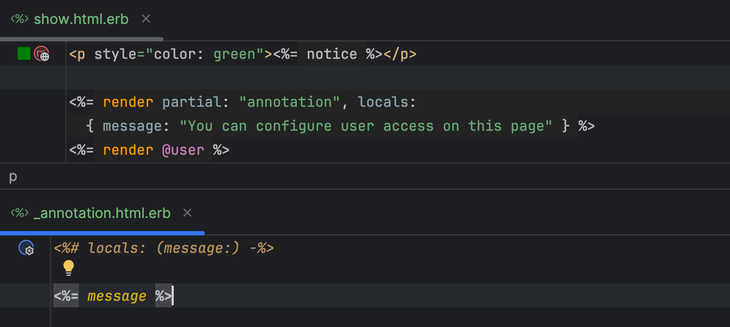The image size is (730, 327).
Task: Select the _annotation.html.erb tab
Action: click(102, 213)
